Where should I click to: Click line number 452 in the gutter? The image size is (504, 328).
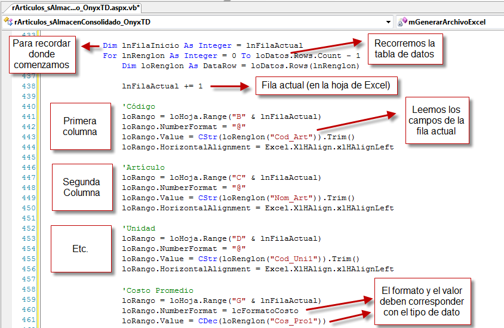[x=29, y=228]
